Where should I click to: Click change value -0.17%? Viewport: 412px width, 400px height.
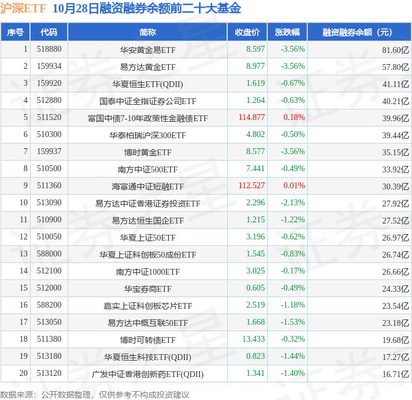(293, 271)
